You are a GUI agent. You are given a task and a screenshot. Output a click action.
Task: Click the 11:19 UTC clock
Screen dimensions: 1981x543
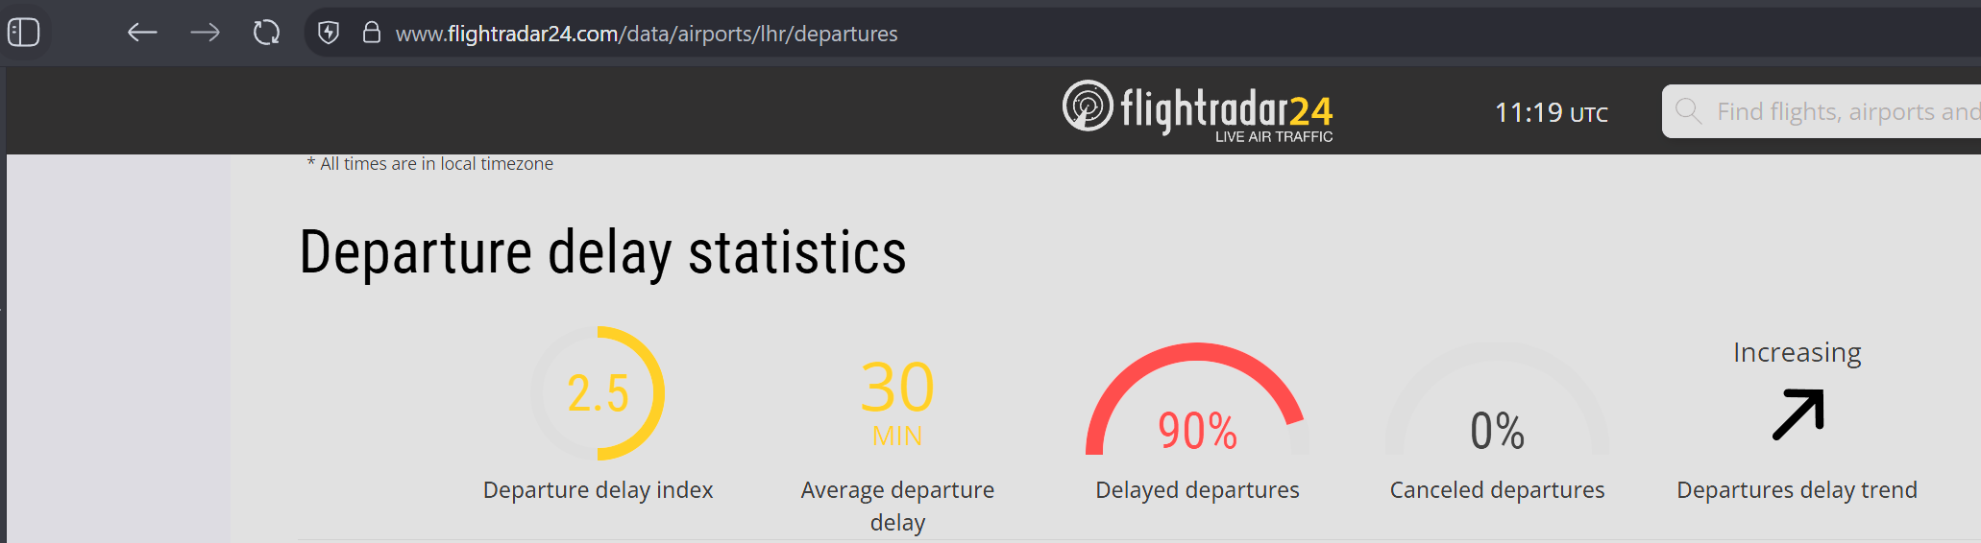pyautogui.click(x=1551, y=113)
